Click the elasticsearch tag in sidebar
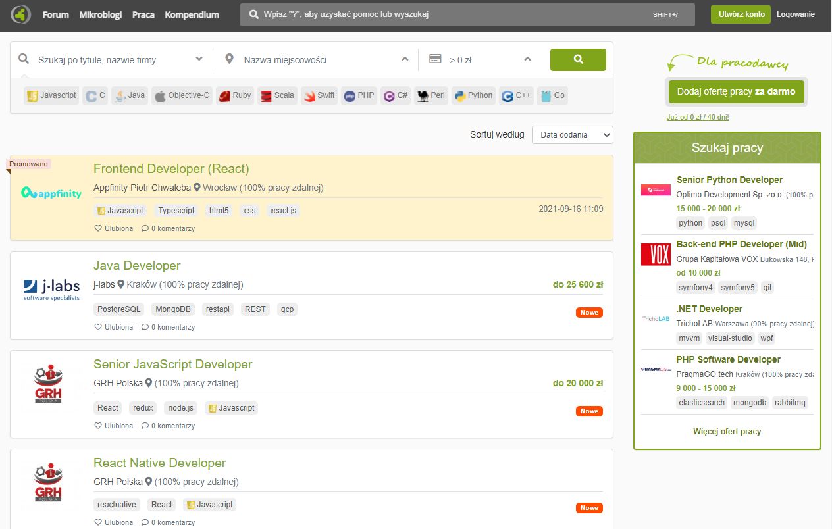Viewport: 832px width, 529px height. [701, 403]
